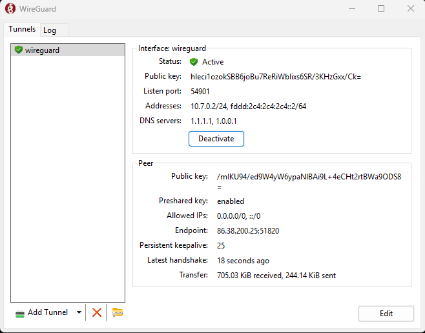Click DNS servers value 1.1.1.1, 1.0.0.1
The image size is (425, 333).
pyautogui.click(x=214, y=121)
